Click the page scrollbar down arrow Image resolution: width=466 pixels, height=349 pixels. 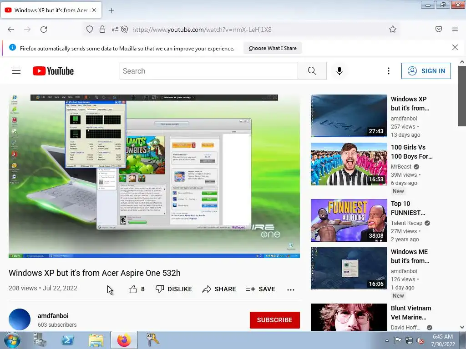pos(462,327)
